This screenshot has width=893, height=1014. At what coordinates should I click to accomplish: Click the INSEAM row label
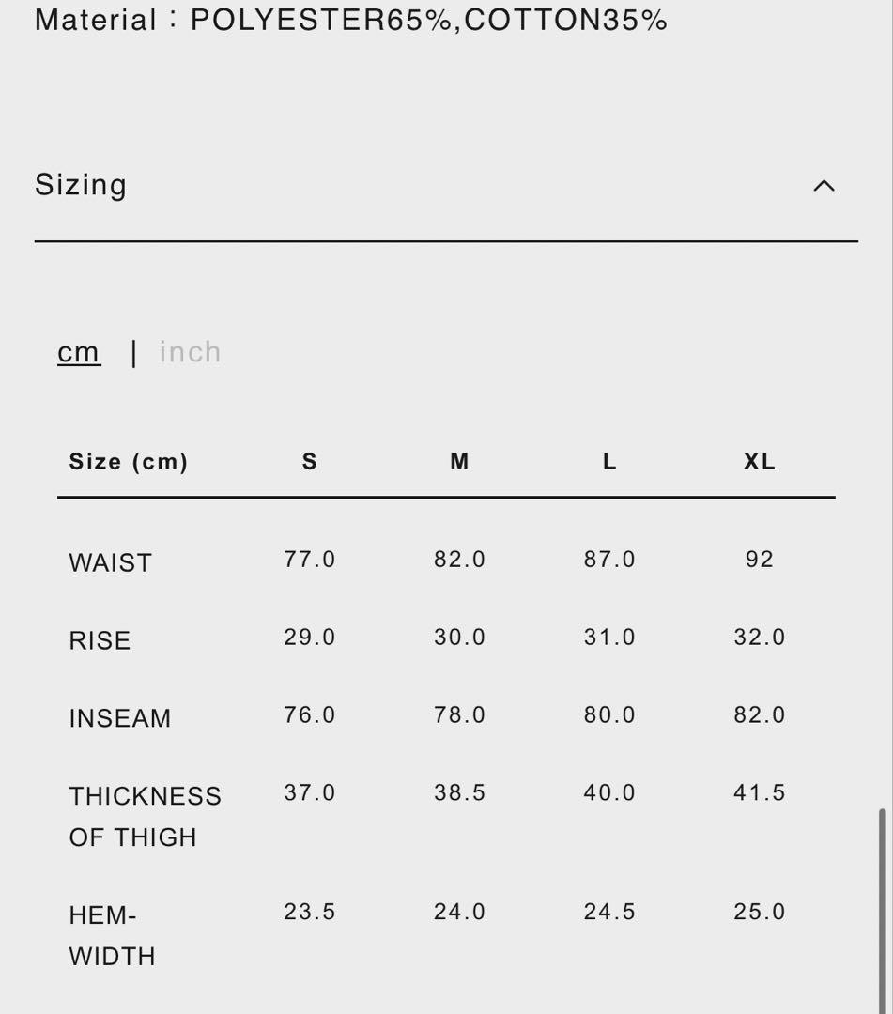pyautogui.click(x=120, y=718)
